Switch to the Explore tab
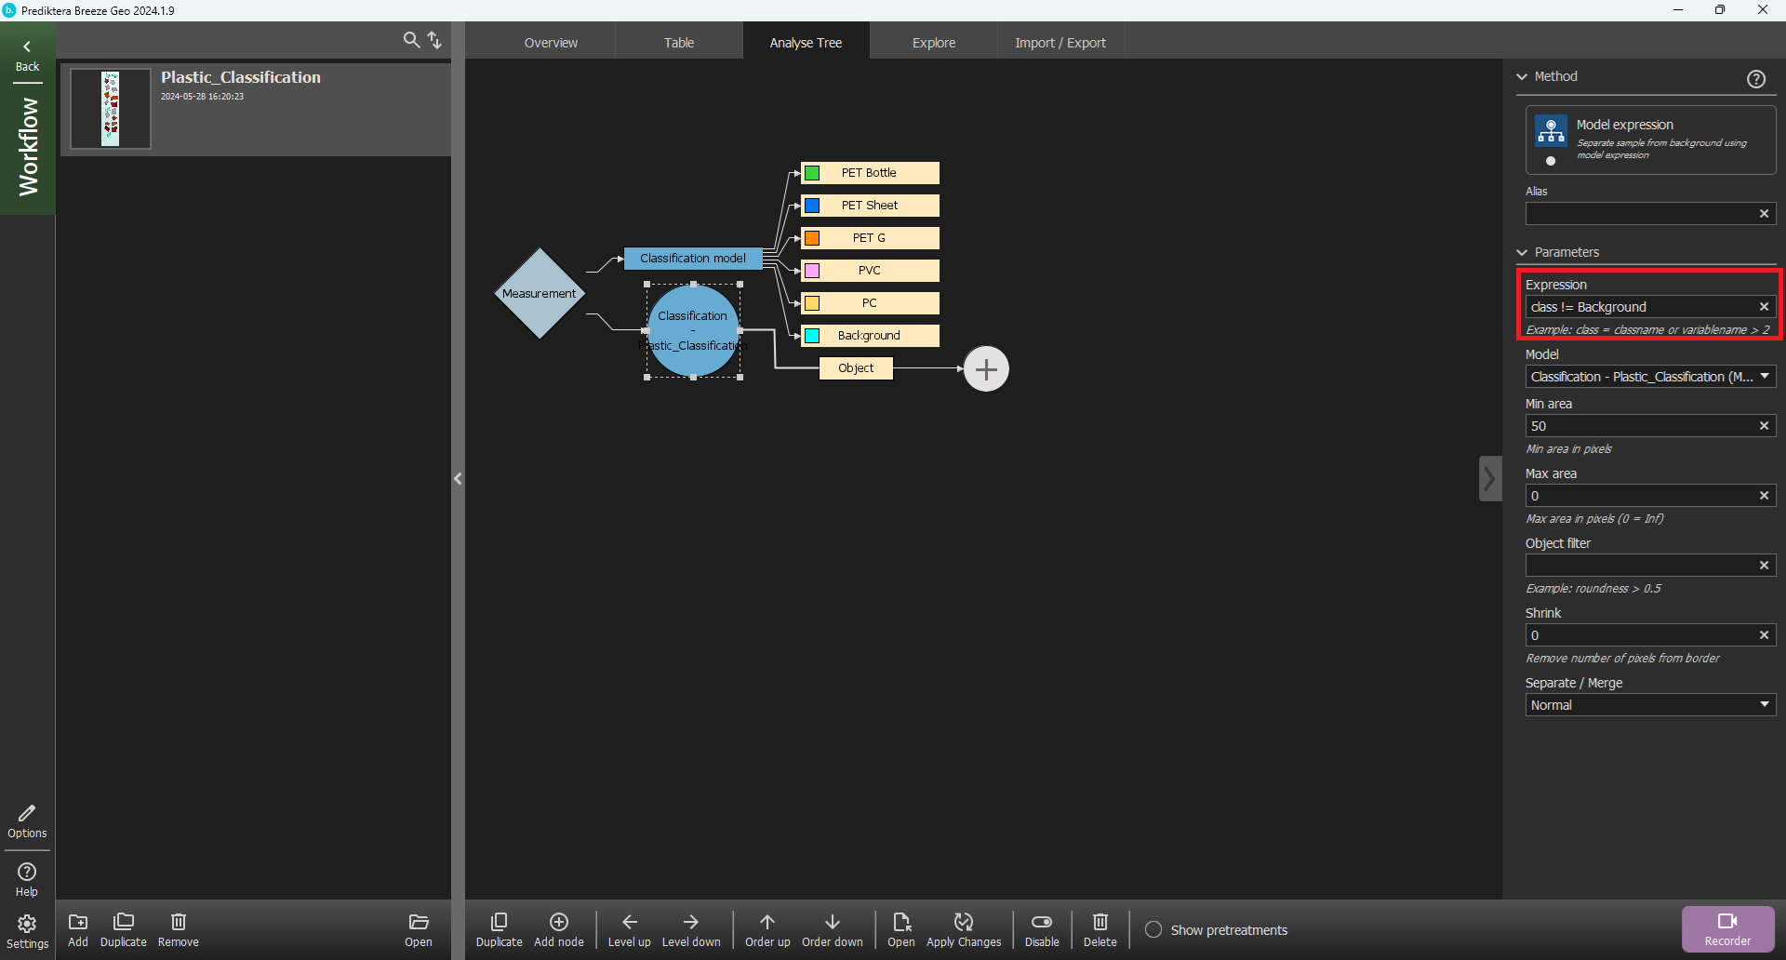 click(933, 43)
